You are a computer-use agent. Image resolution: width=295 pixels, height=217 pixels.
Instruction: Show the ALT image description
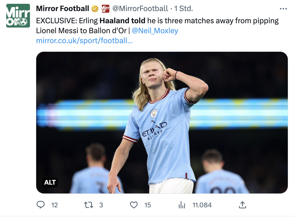click(x=50, y=182)
